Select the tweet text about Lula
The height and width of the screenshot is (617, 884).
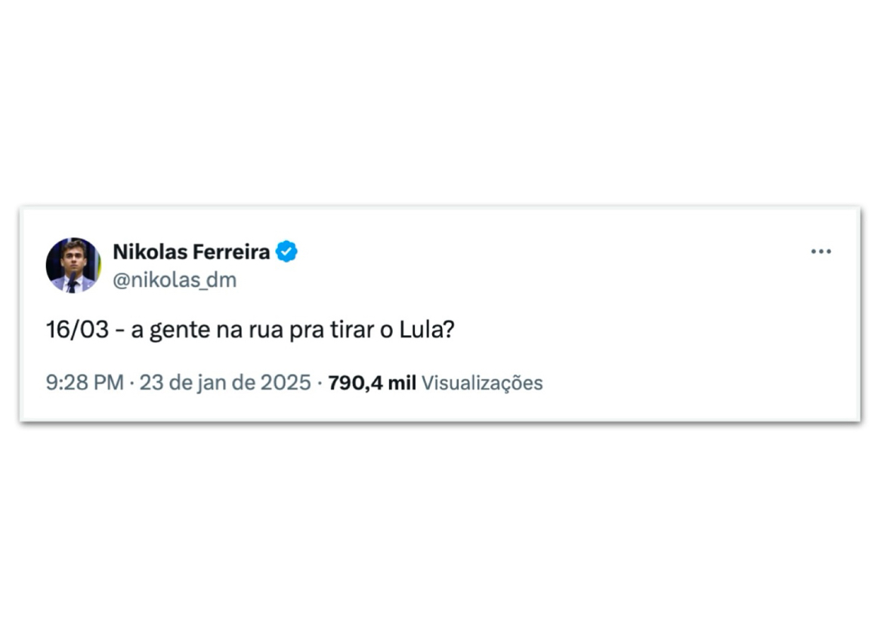[250, 330]
